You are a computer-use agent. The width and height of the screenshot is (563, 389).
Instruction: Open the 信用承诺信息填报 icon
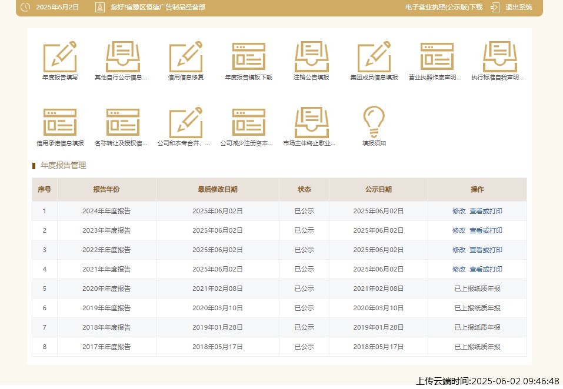[60, 122]
